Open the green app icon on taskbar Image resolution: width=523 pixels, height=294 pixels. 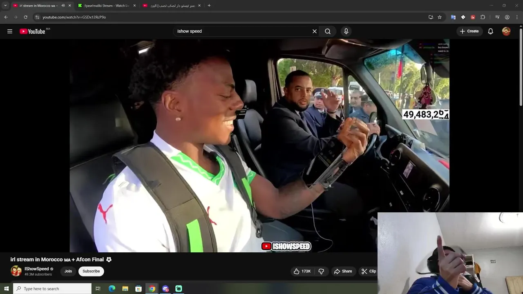click(x=179, y=289)
